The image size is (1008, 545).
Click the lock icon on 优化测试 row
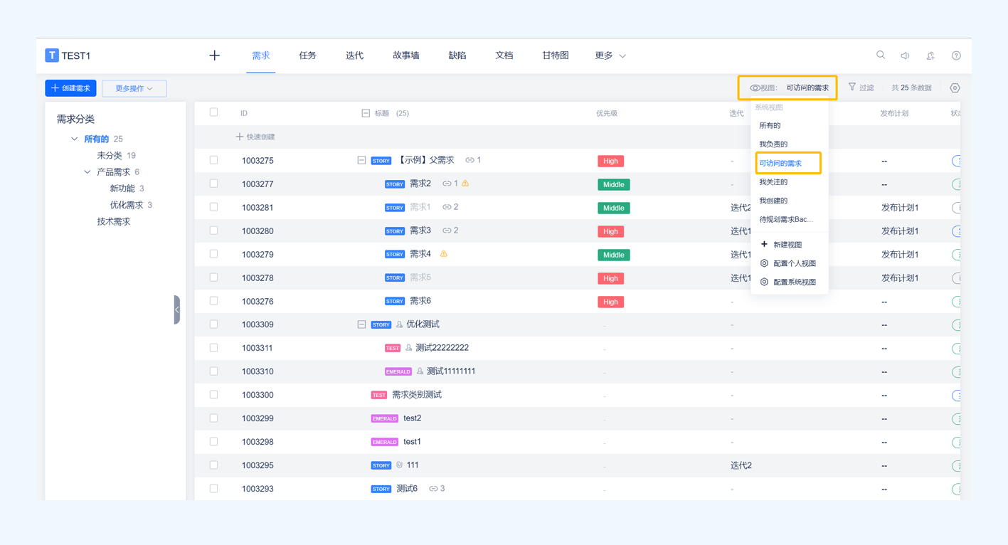pyautogui.click(x=399, y=324)
